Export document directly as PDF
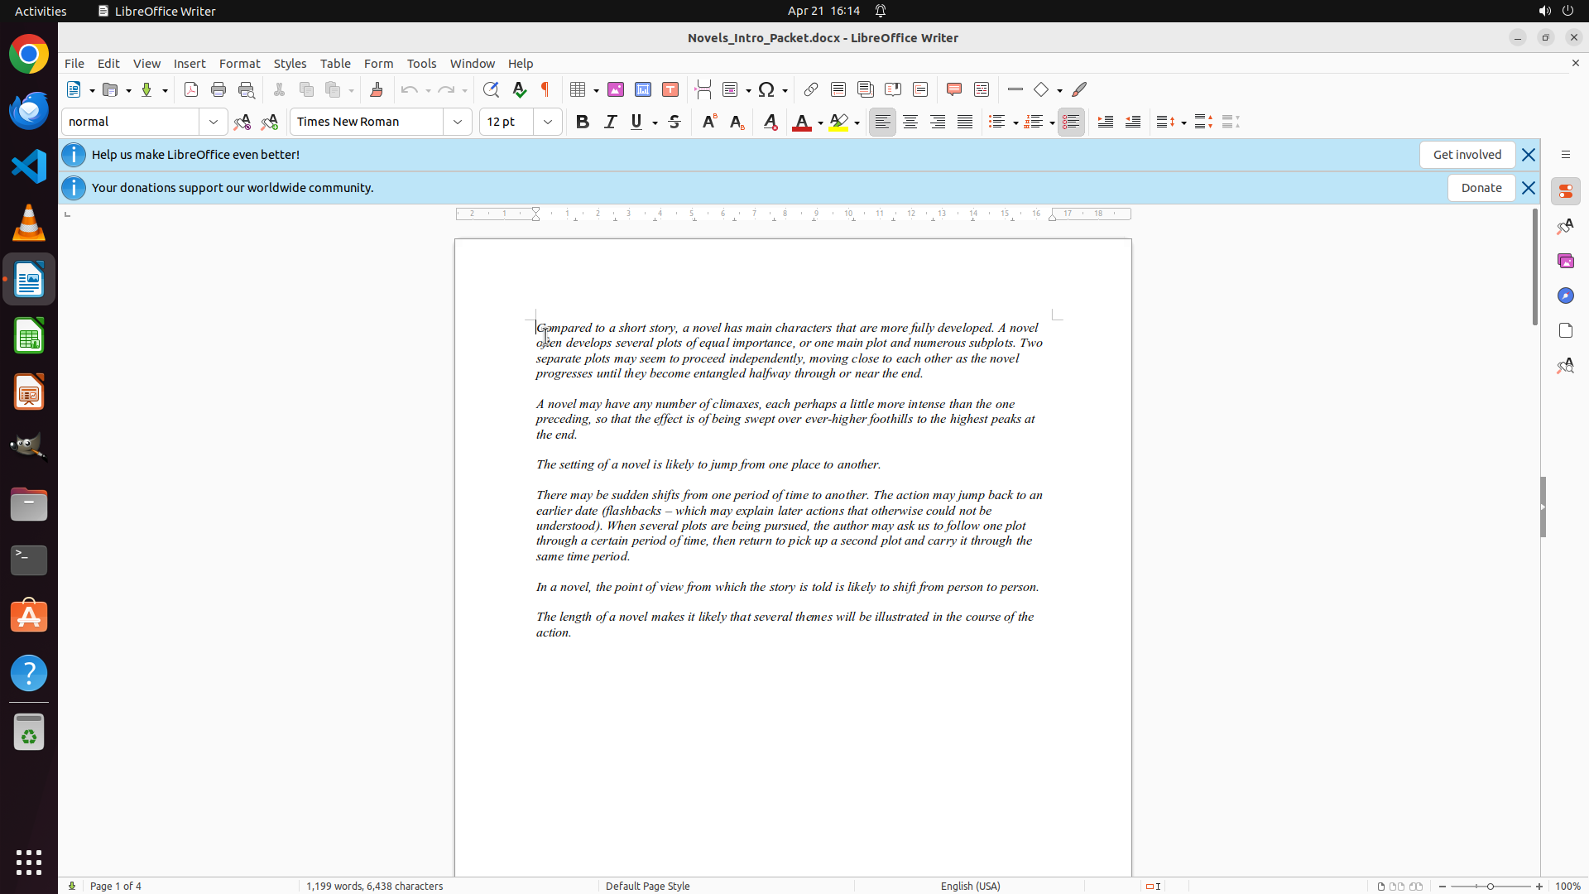Screen dimensions: 1589x894 pos(191,89)
